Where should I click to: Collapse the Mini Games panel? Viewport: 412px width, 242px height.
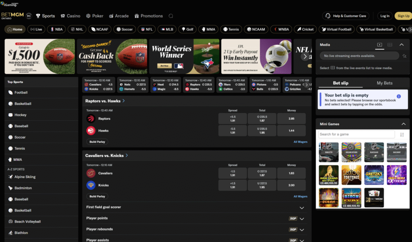click(x=403, y=124)
